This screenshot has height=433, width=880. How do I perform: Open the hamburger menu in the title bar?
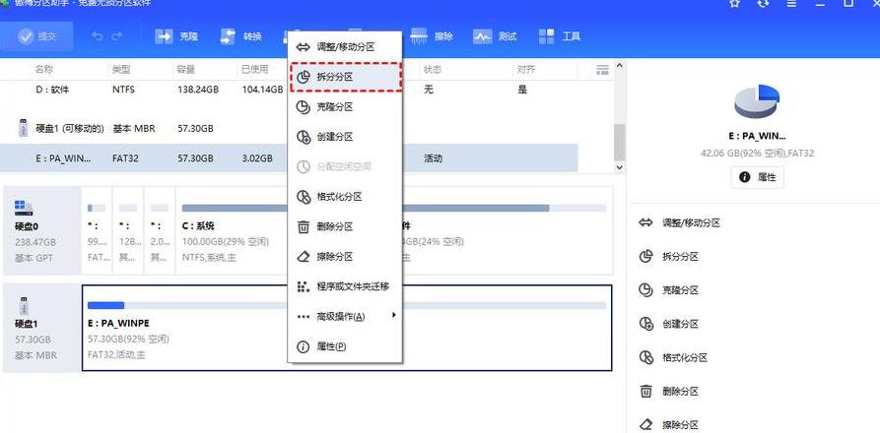click(x=791, y=3)
